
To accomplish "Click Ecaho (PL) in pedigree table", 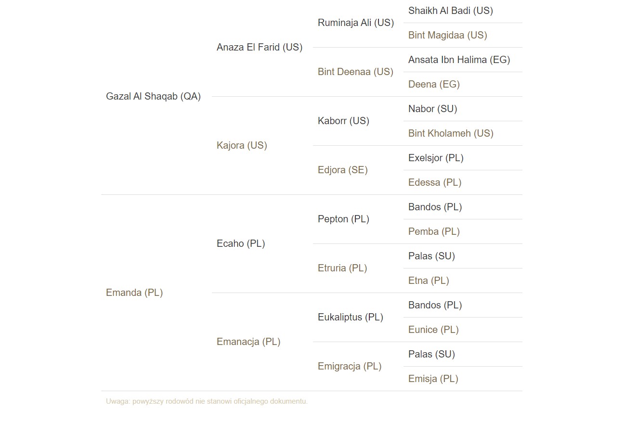I will click(241, 243).
